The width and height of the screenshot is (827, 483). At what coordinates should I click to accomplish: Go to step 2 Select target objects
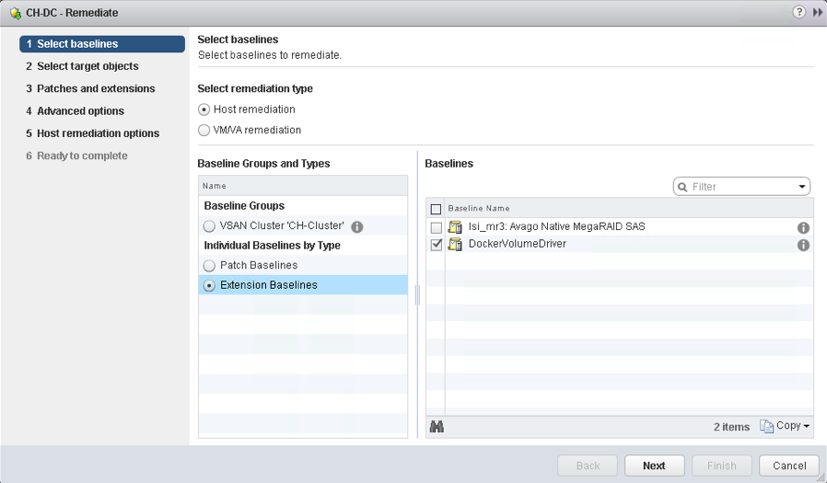tap(87, 66)
